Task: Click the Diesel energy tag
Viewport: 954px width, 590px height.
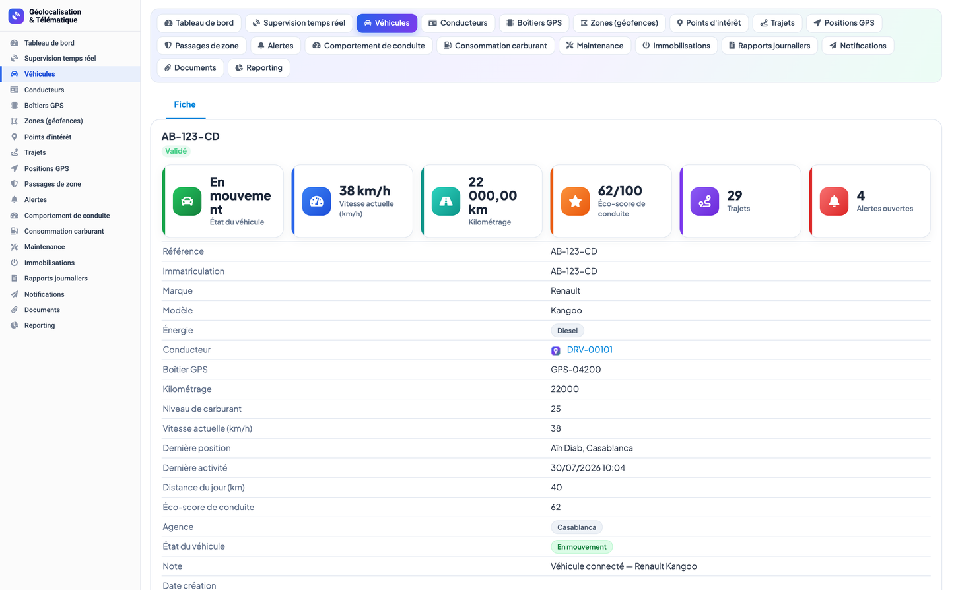Action: coord(567,331)
